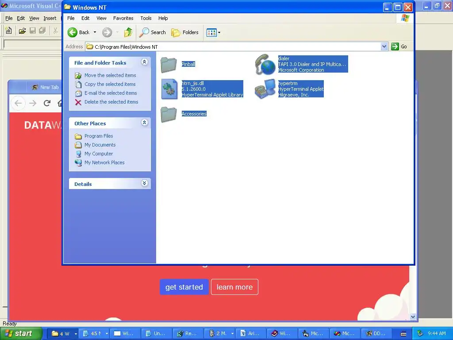Click the E-mail envelope icon in tasks
The height and width of the screenshot is (340, 453).
point(78,93)
